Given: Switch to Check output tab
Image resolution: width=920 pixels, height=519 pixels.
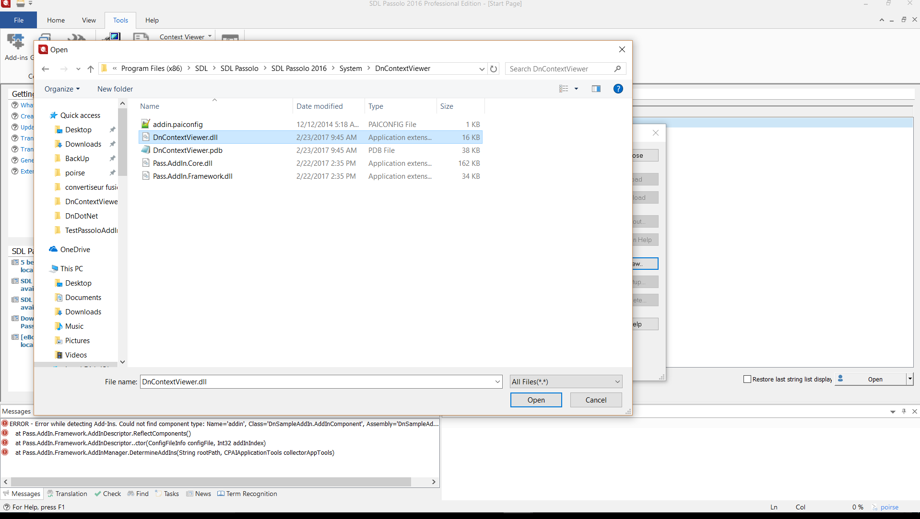Looking at the screenshot, I should (107, 494).
